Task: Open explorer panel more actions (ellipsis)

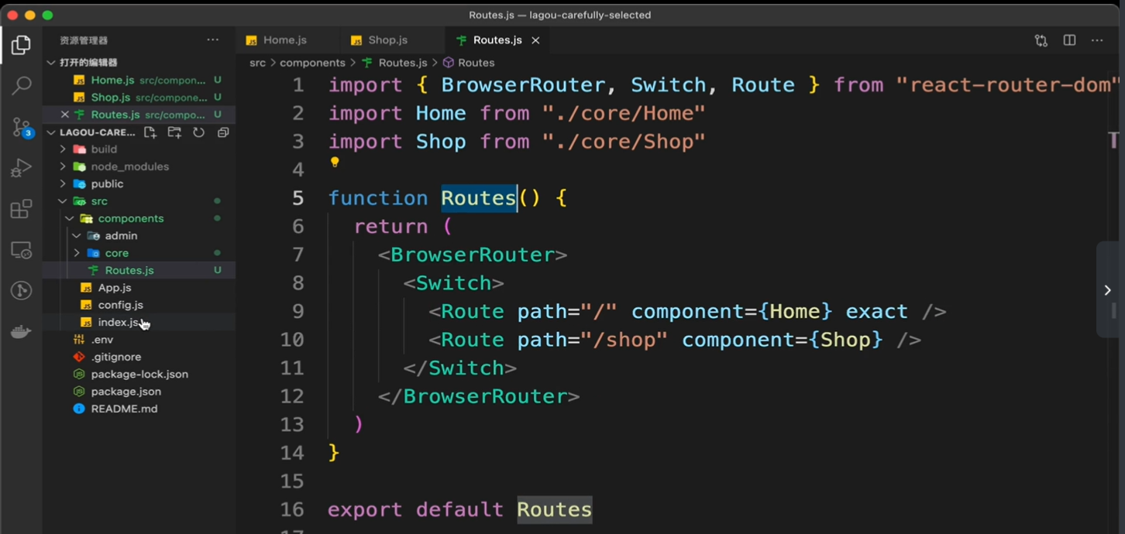Action: point(212,40)
